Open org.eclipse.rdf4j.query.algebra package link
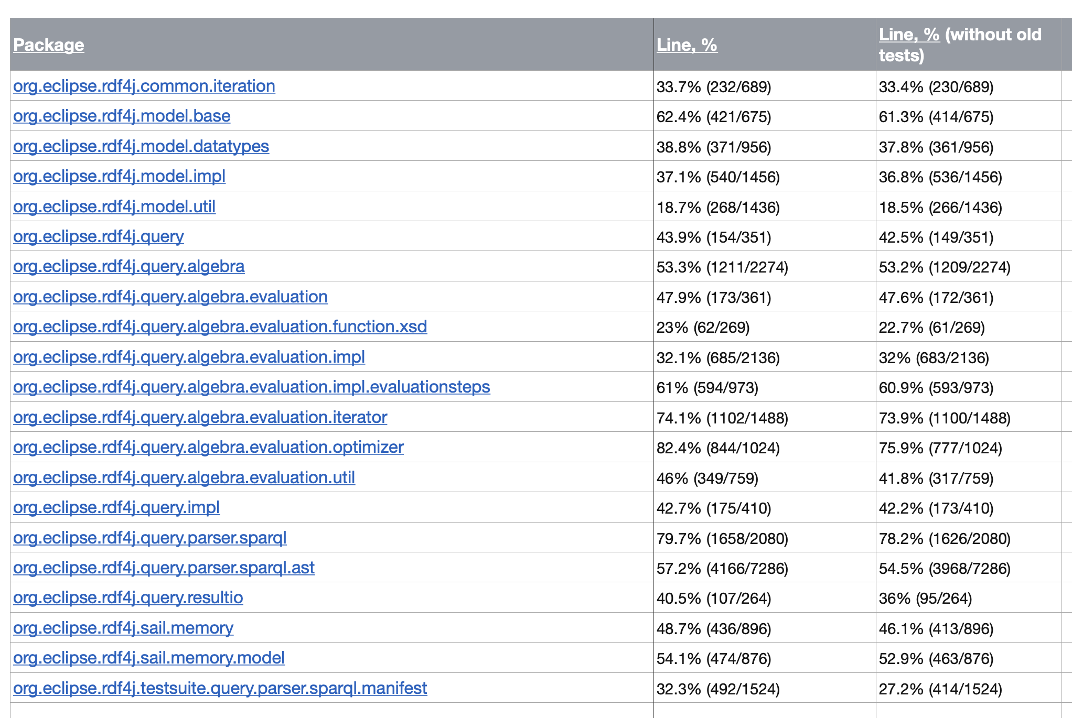This screenshot has width=1072, height=718. click(x=128, y=266)
